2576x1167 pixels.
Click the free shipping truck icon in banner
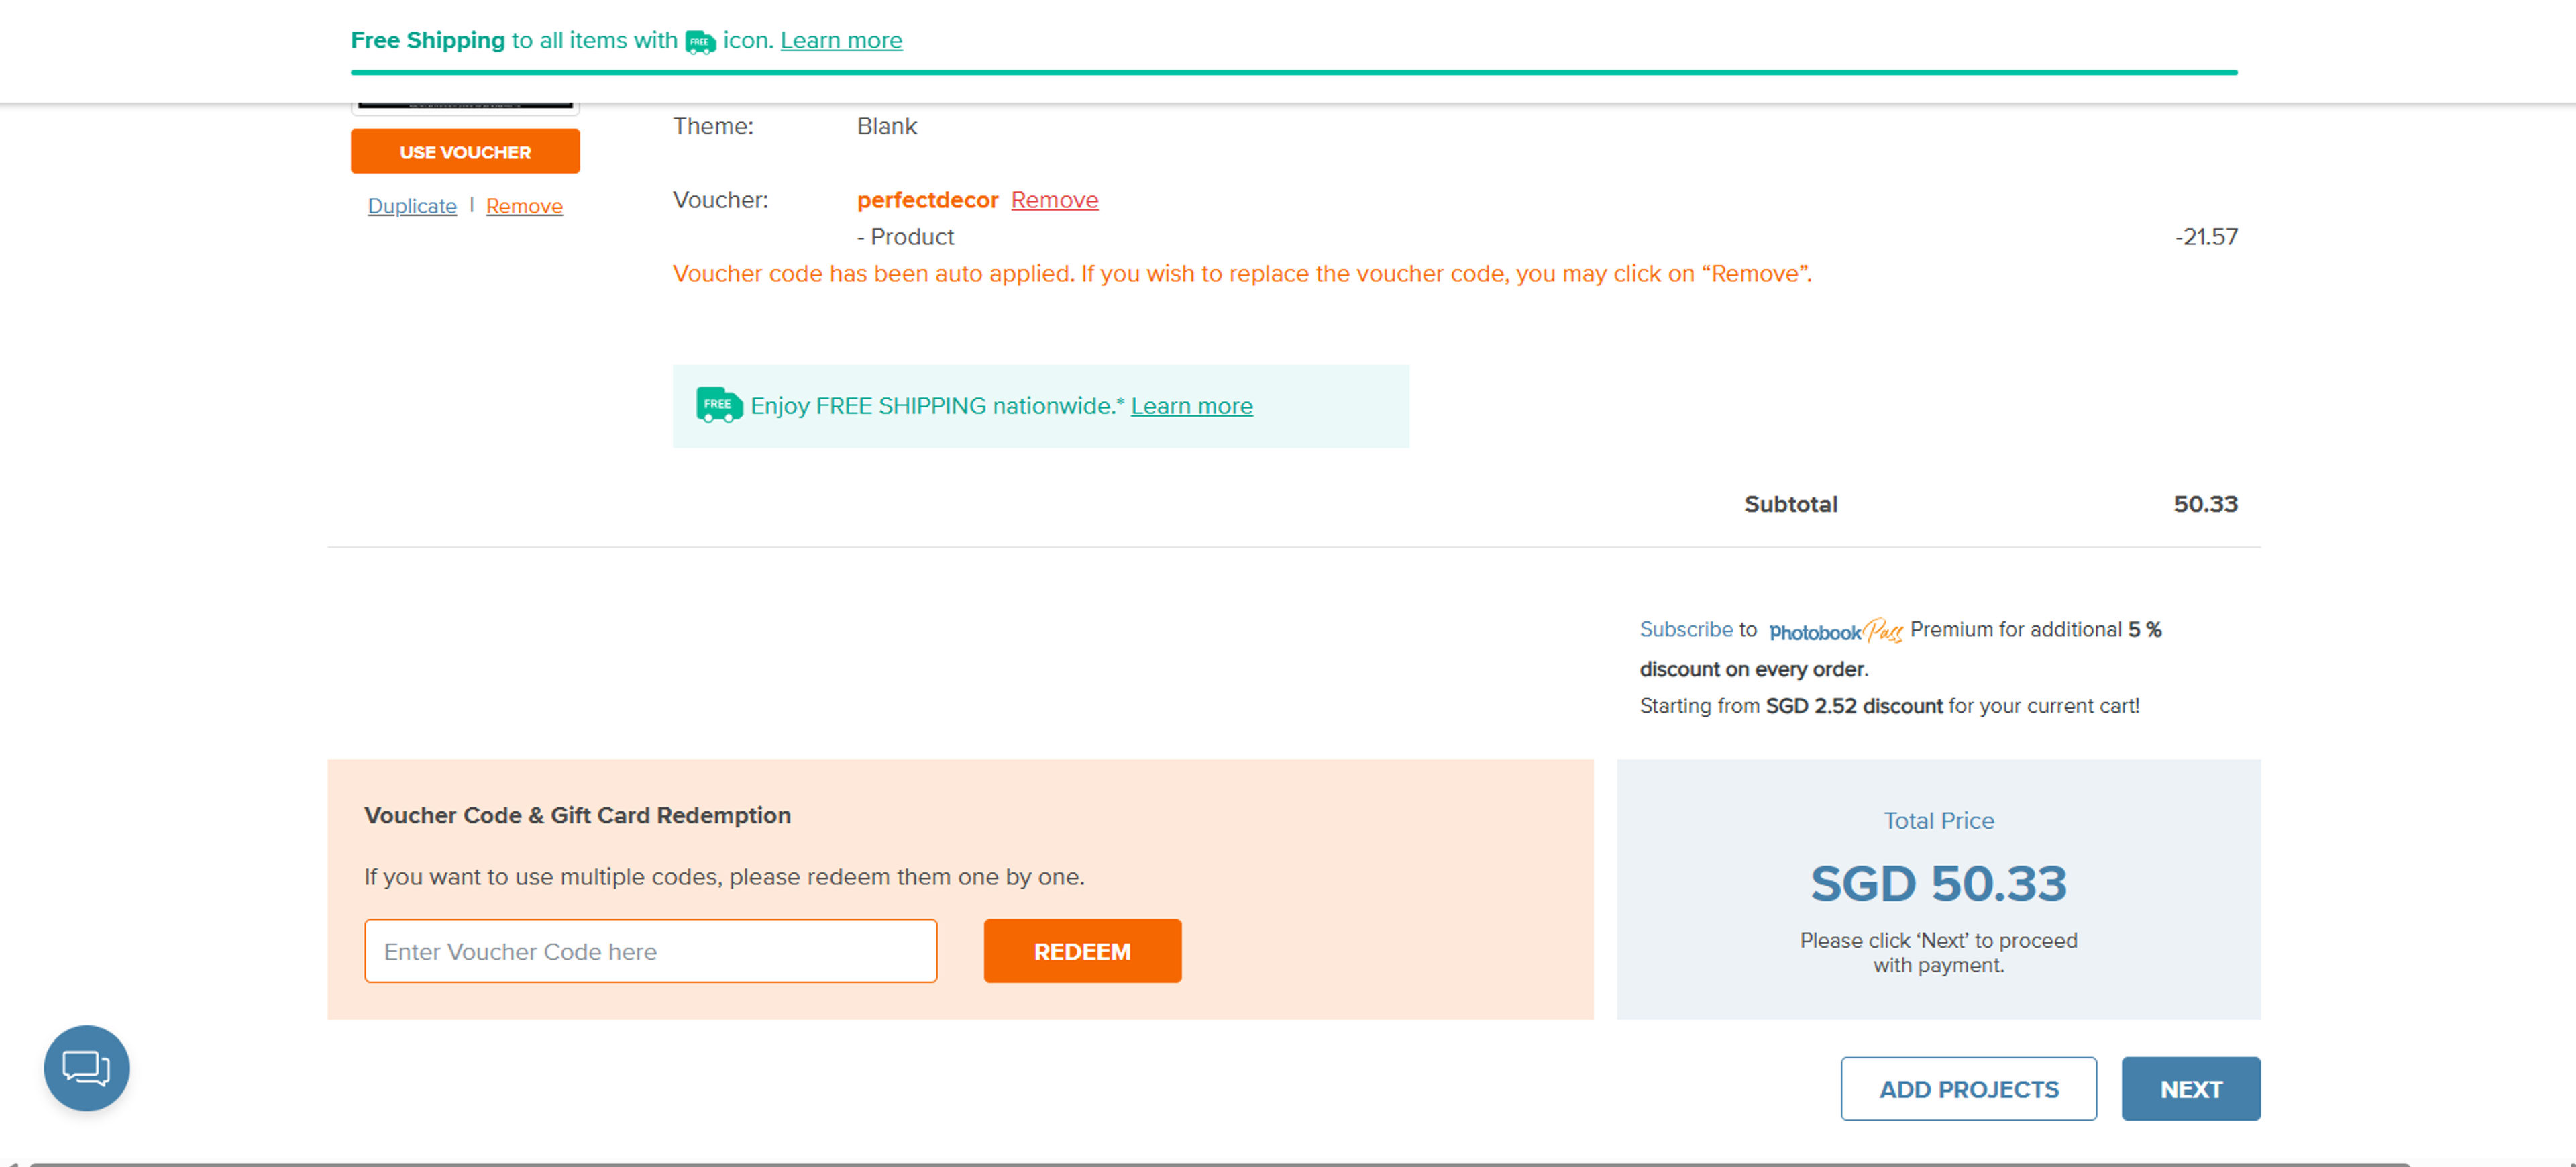tap(700, 42)
